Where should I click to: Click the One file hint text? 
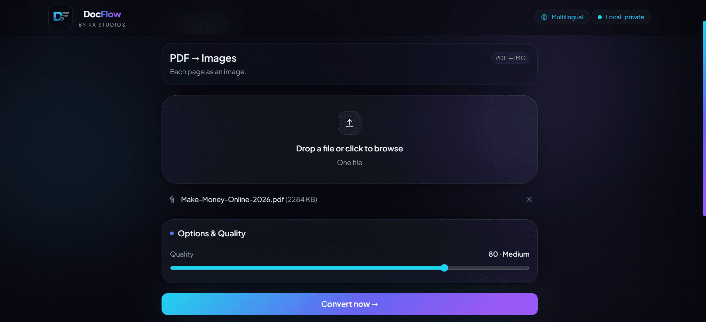(x=350, y=162)
